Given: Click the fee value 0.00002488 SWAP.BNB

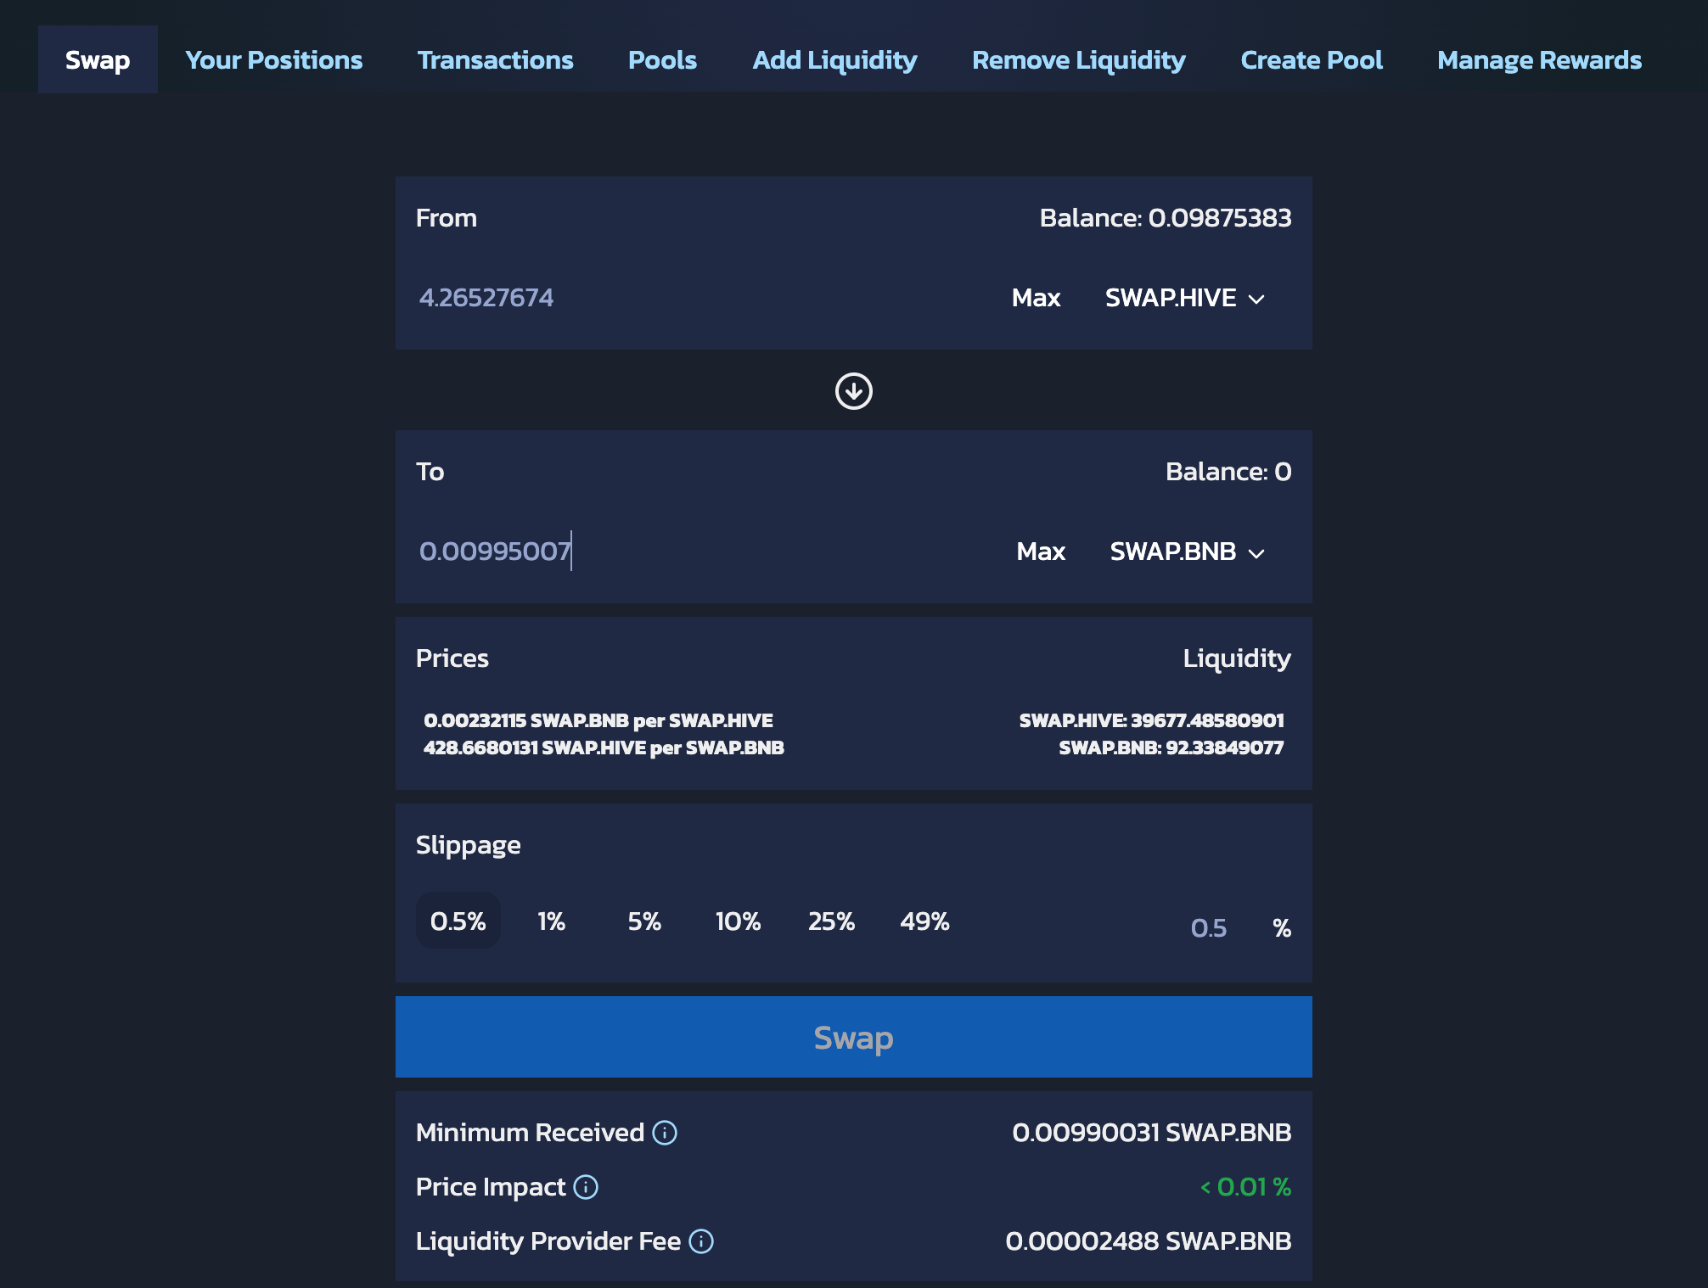Looking at the screenshot, I should coord(1148,1241).
